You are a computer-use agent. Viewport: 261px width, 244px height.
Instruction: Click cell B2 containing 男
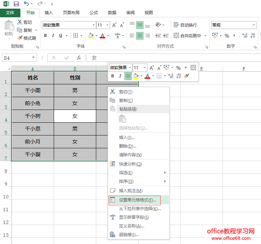click(x=75, y=90)
